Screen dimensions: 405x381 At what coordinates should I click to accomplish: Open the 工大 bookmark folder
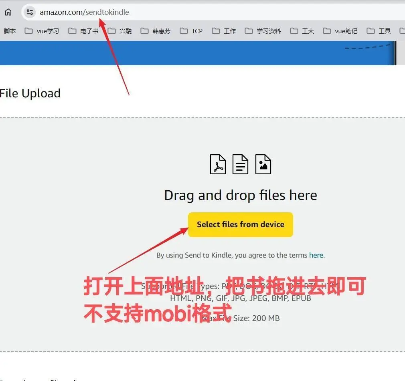tap(302, 31)
